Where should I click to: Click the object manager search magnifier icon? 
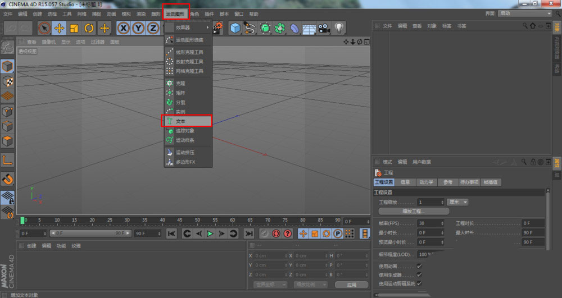[x=525, y=26]
